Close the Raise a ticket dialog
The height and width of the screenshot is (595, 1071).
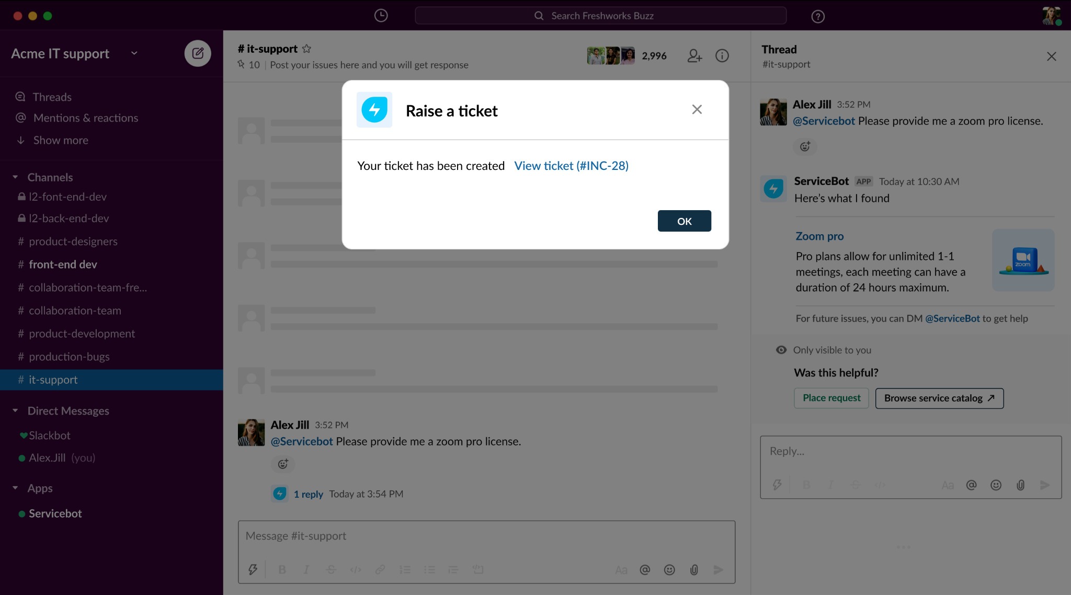(x=697, y=109)
